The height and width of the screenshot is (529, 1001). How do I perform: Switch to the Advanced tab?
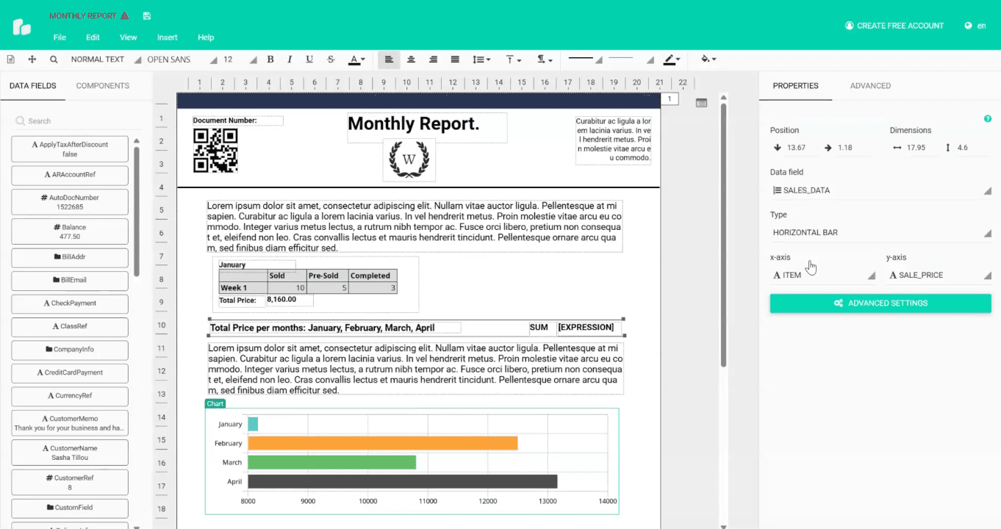pos(870,86)
